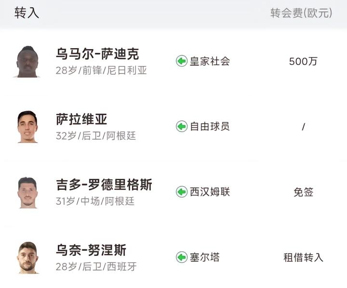Click the 租借转入 fee label
The image size is (347, 288).
pos(303,258)
